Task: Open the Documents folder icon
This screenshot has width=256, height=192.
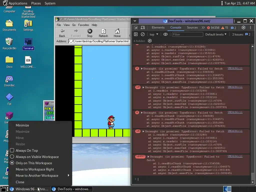Action: 9,25
